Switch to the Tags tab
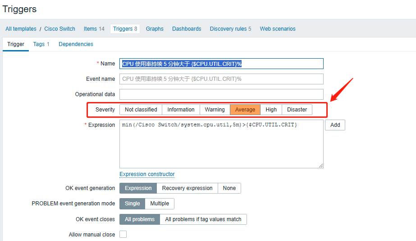The image size is (416, 241). [x=41, y=44]
